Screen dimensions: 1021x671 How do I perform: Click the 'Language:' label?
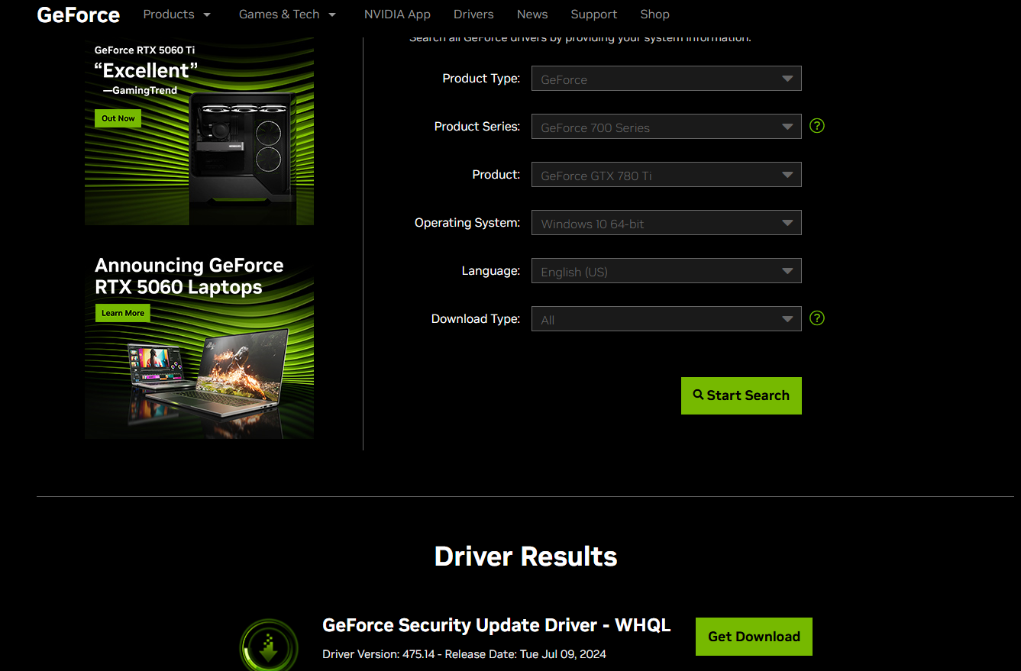(x=491, y=271)
